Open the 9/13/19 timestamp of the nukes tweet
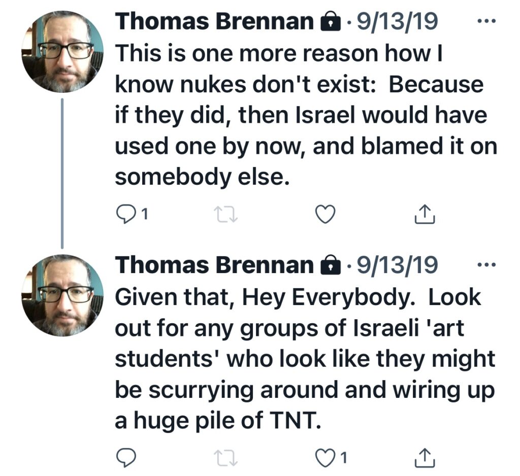The width and height of the screenshot is (520, 476). 398,22
